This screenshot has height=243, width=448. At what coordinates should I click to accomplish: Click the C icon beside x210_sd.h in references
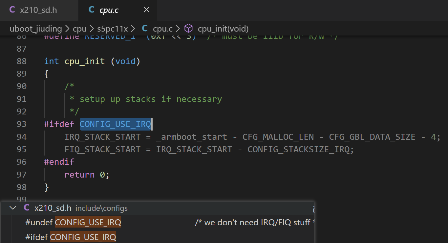pos(27,208)
